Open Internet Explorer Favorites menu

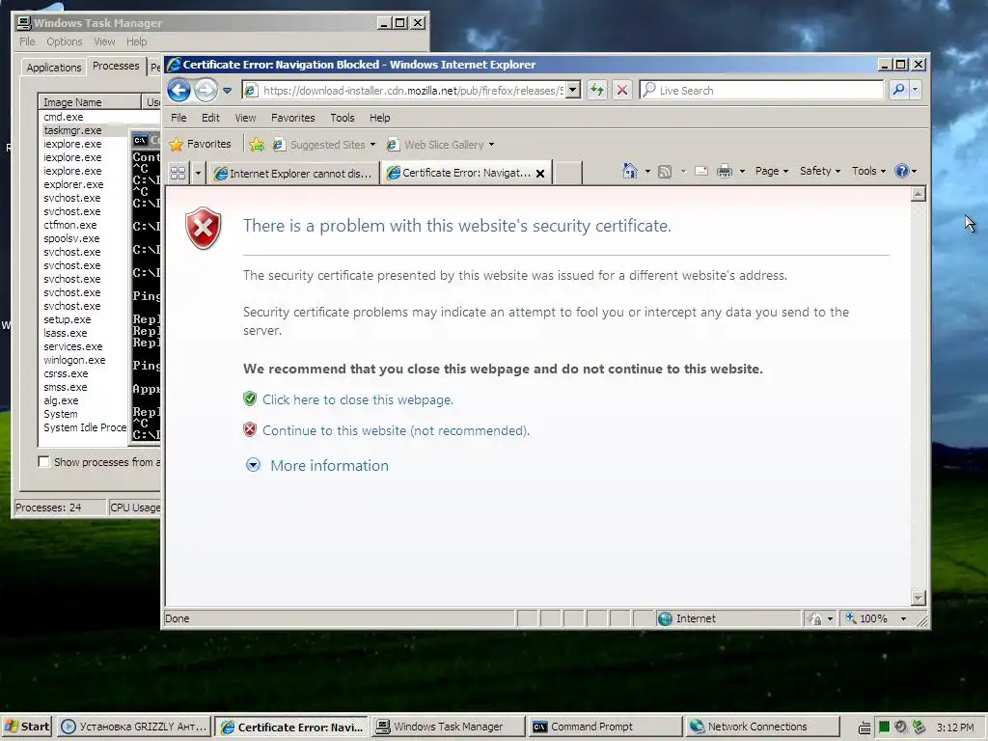click(x=293, y=118)
